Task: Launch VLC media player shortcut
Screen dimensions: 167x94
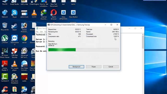Action: pyautogui.click(x=15, y=66)
